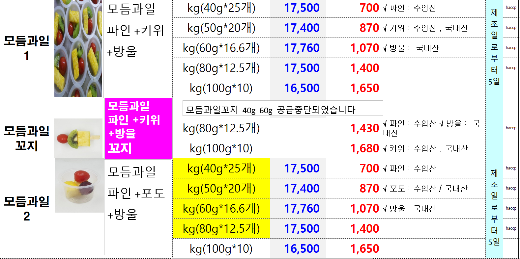Select the 파인 +포도 +방울 description cell

[x=138, y=207]
